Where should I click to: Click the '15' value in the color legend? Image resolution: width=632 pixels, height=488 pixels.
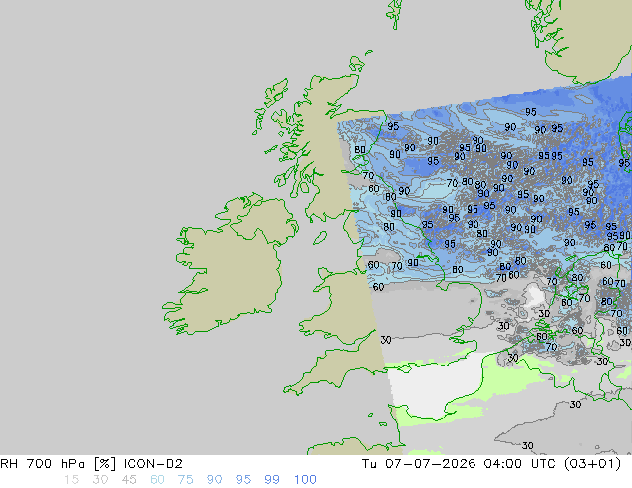click(71, 480)
